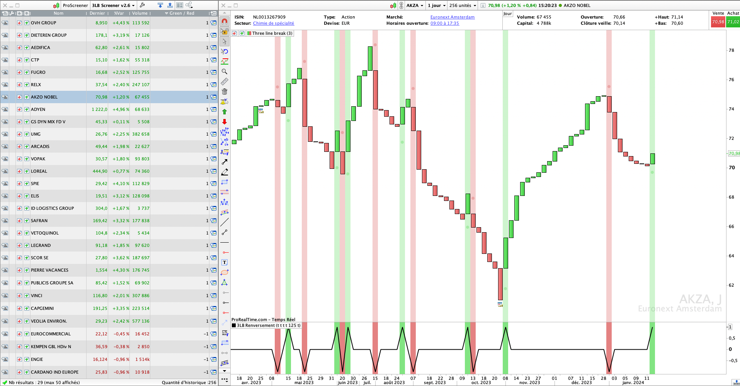
Task: Select the magnet snap tool
Action: [225, 22]
